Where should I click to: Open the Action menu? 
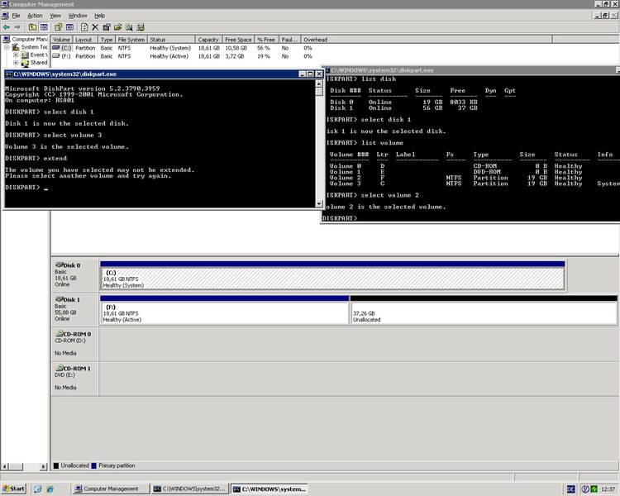[35, 16]
